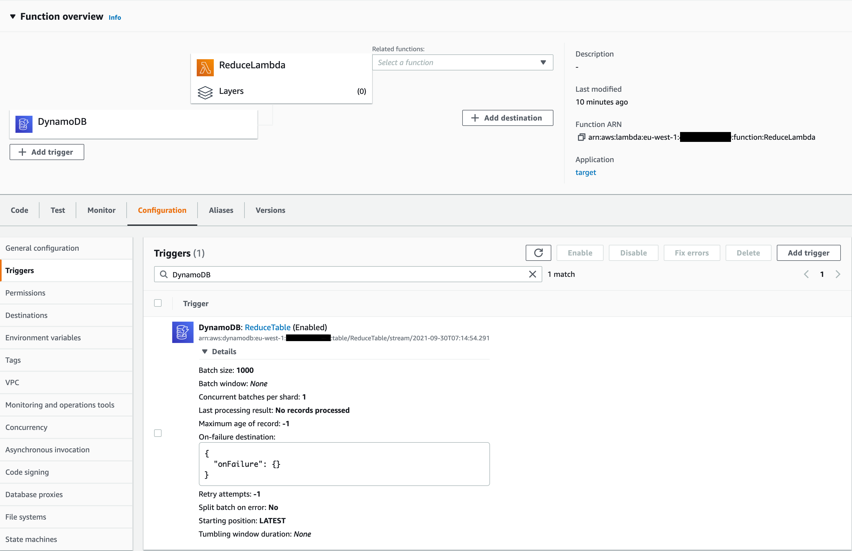Click the Disable trigger button

[633, 253]
